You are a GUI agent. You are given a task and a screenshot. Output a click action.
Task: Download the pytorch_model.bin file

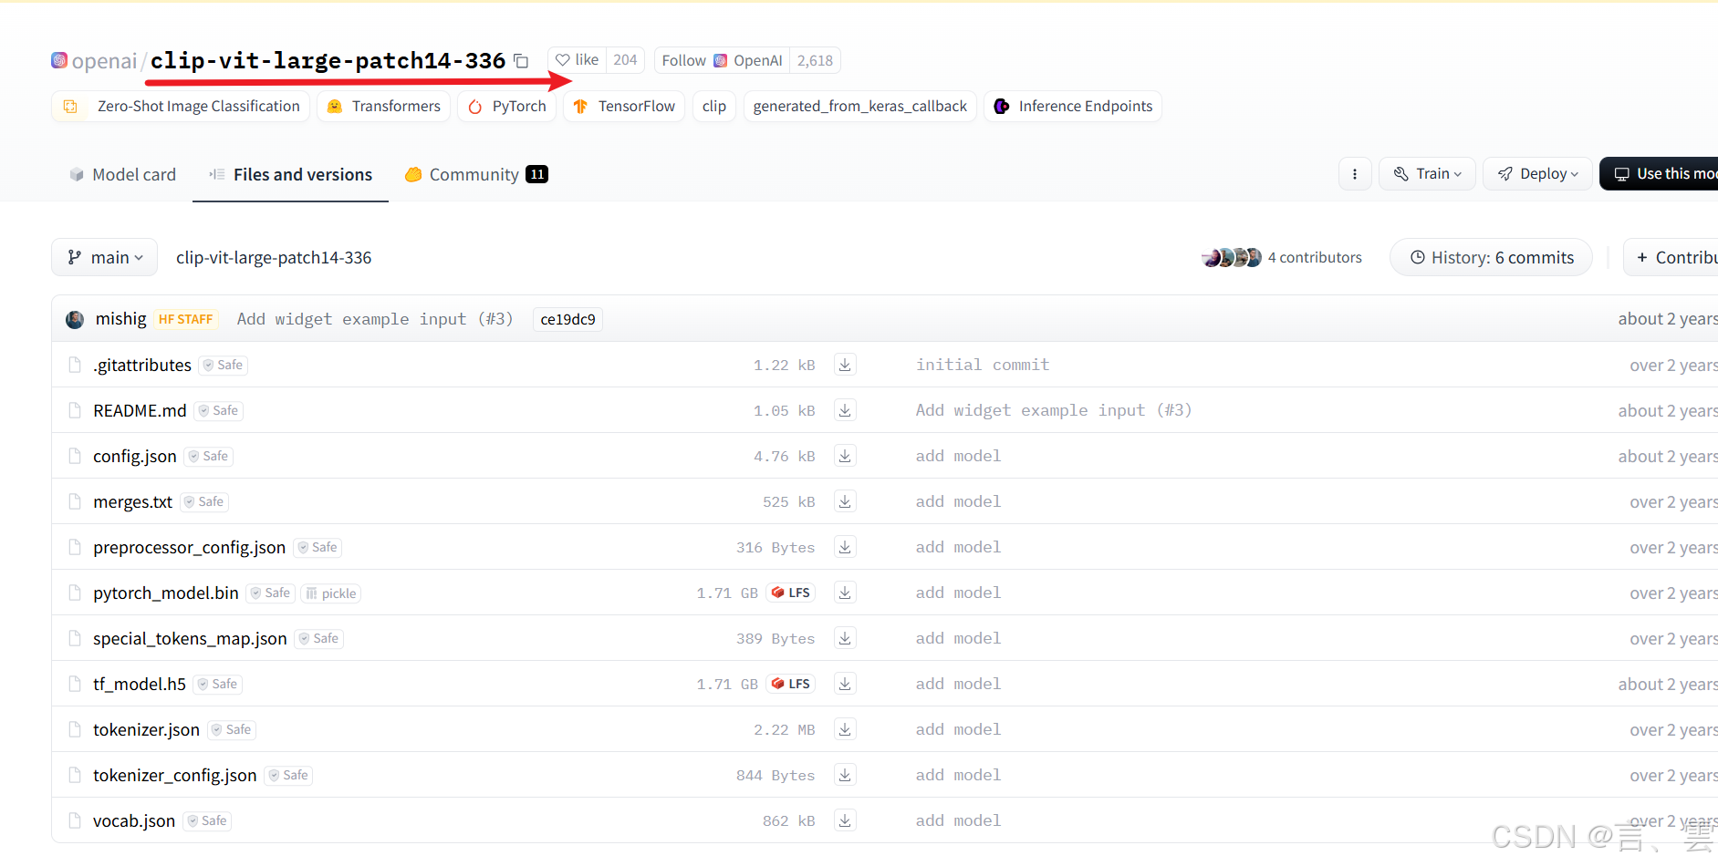pos(845,593)
